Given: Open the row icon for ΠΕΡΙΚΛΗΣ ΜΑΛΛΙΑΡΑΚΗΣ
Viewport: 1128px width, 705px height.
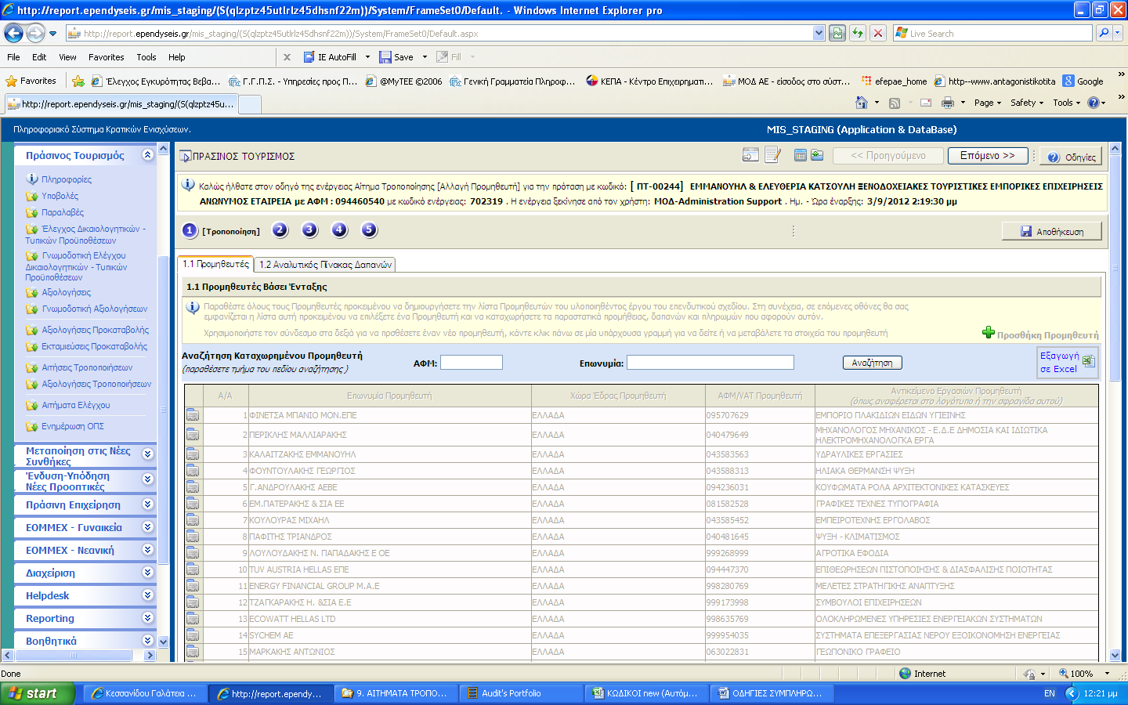Looking at the screenshot, I should [193, 435].
